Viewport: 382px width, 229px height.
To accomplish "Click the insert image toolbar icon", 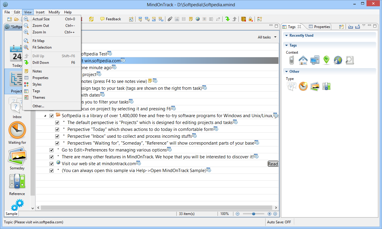I will pyautogui.click(x=177, y=19).
